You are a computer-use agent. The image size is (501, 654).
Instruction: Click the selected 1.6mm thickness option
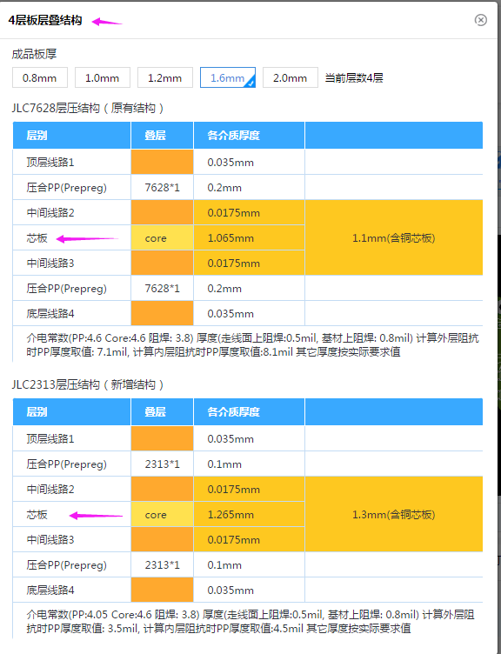pos(228,78)
